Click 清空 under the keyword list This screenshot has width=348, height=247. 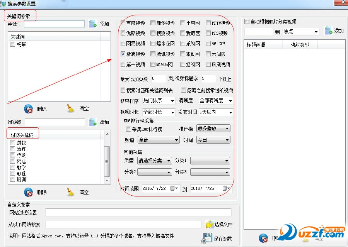click(x=84, y=108)
